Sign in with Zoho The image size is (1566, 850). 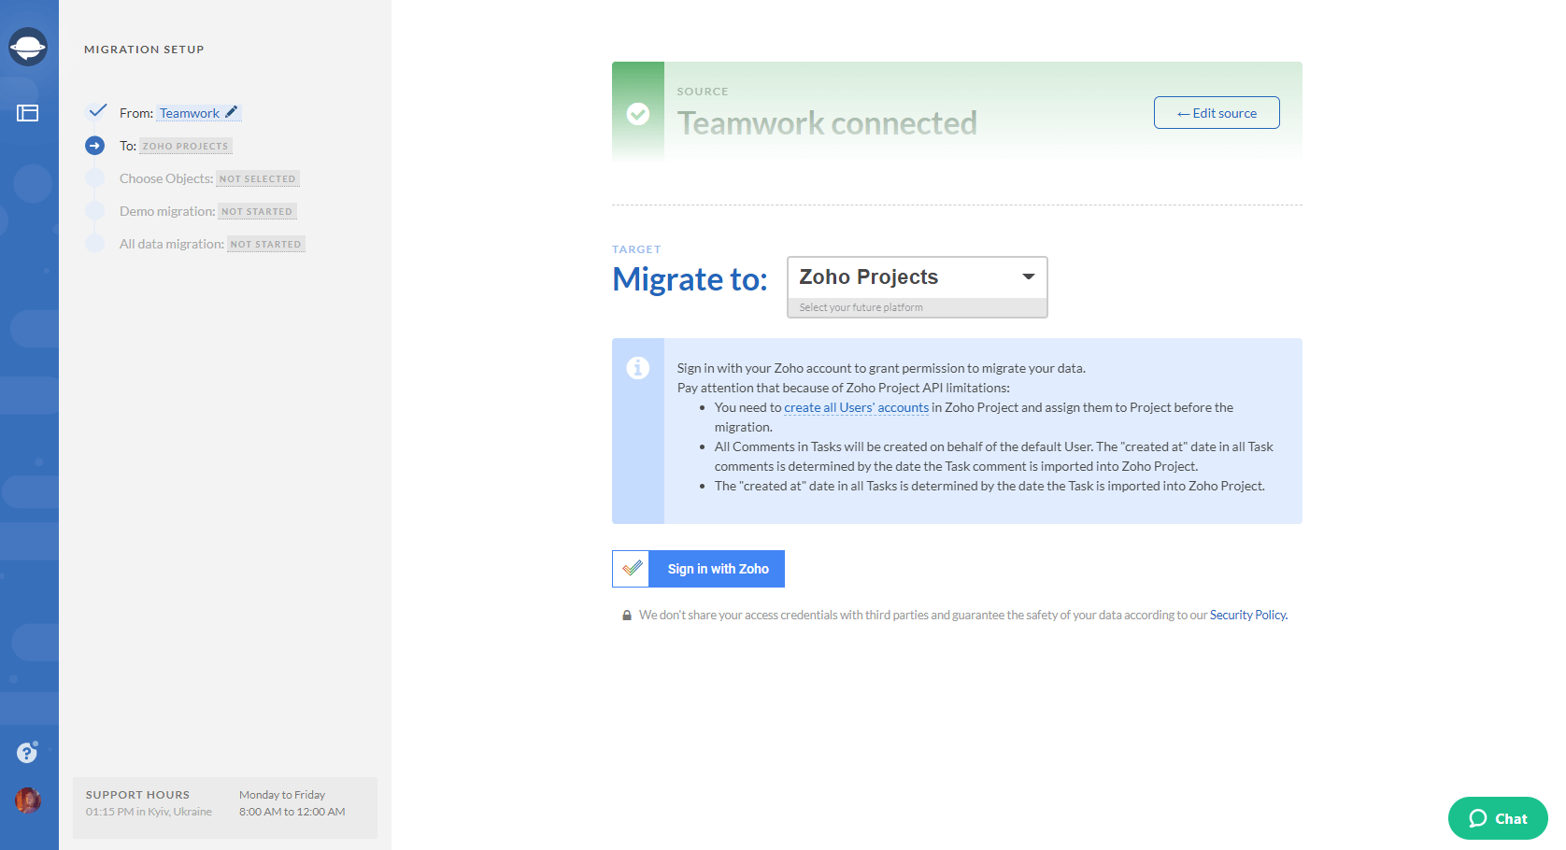point(699,569)
